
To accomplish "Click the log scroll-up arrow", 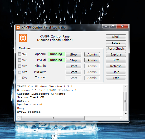I will [126, 87].
